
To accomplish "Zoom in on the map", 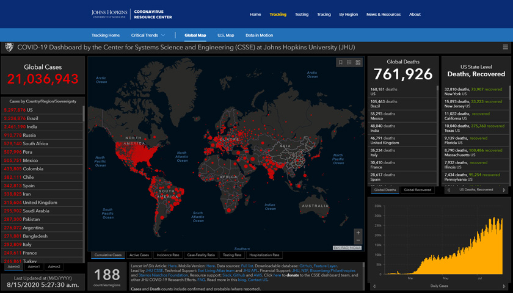I will click(358, 233).
